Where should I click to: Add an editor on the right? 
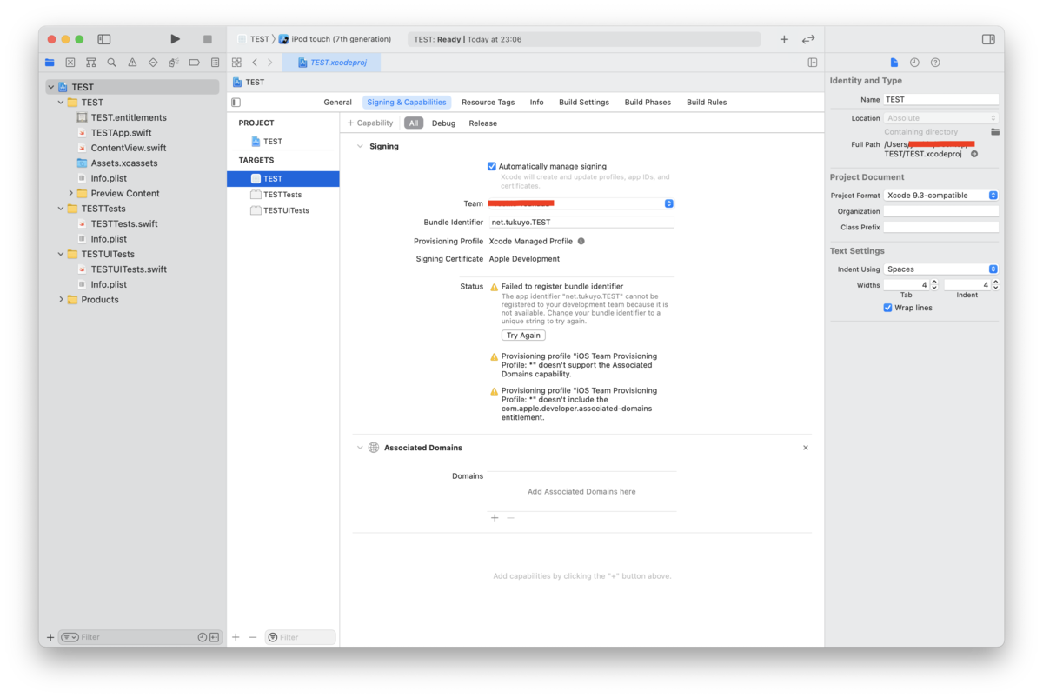[813, 63]
